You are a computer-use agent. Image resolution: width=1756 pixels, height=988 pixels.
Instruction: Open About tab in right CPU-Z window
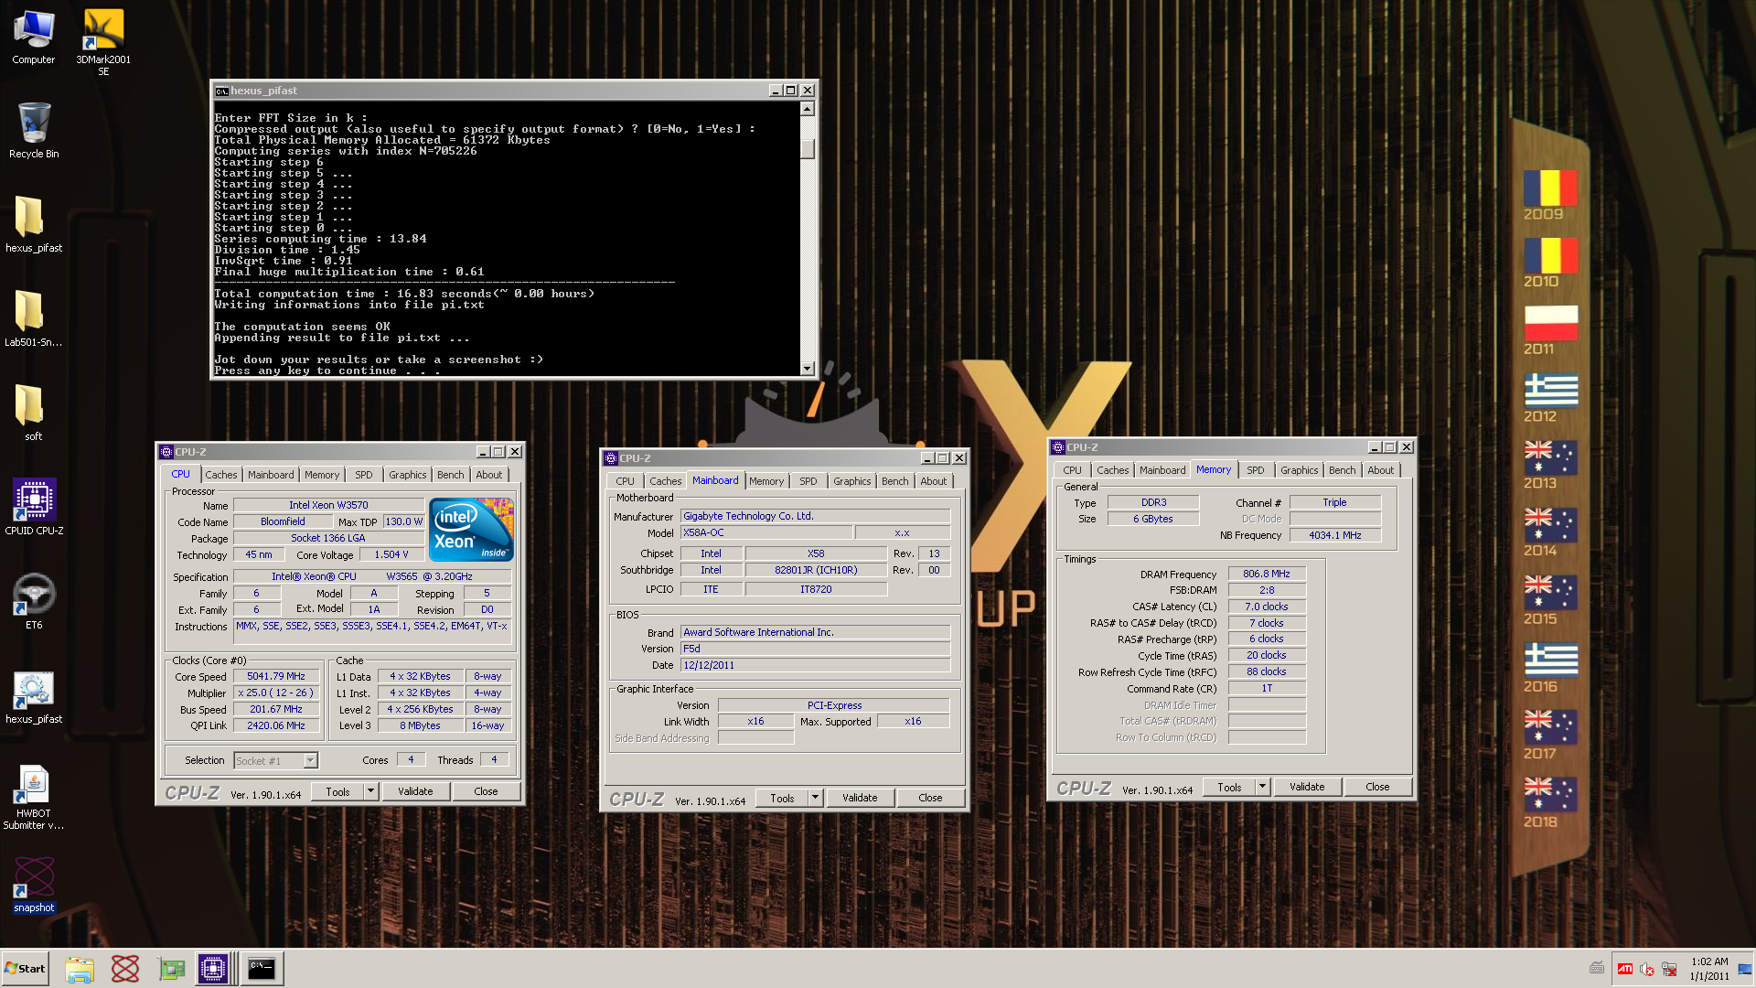(1380, 470)
